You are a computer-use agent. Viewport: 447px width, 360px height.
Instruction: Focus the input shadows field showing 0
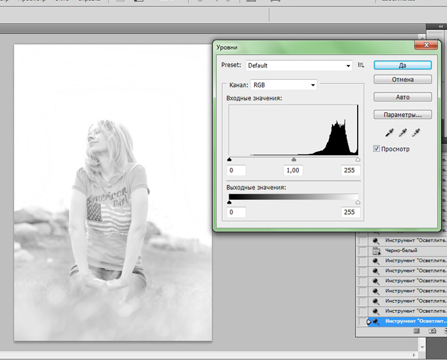pos(236,170)
